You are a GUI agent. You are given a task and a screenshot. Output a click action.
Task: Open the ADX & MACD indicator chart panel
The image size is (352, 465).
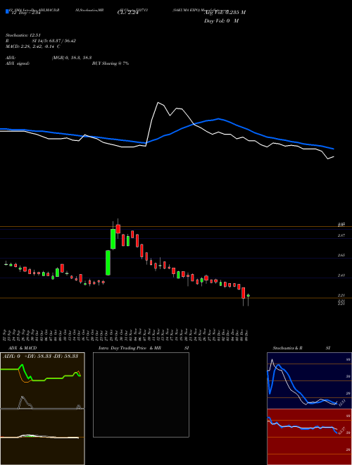pos(42,409)
